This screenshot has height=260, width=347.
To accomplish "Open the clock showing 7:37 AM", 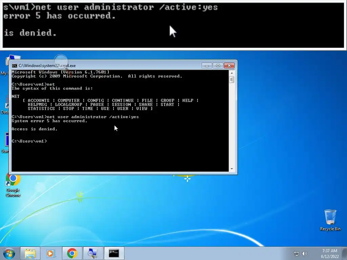I will [x=329, y=251].
